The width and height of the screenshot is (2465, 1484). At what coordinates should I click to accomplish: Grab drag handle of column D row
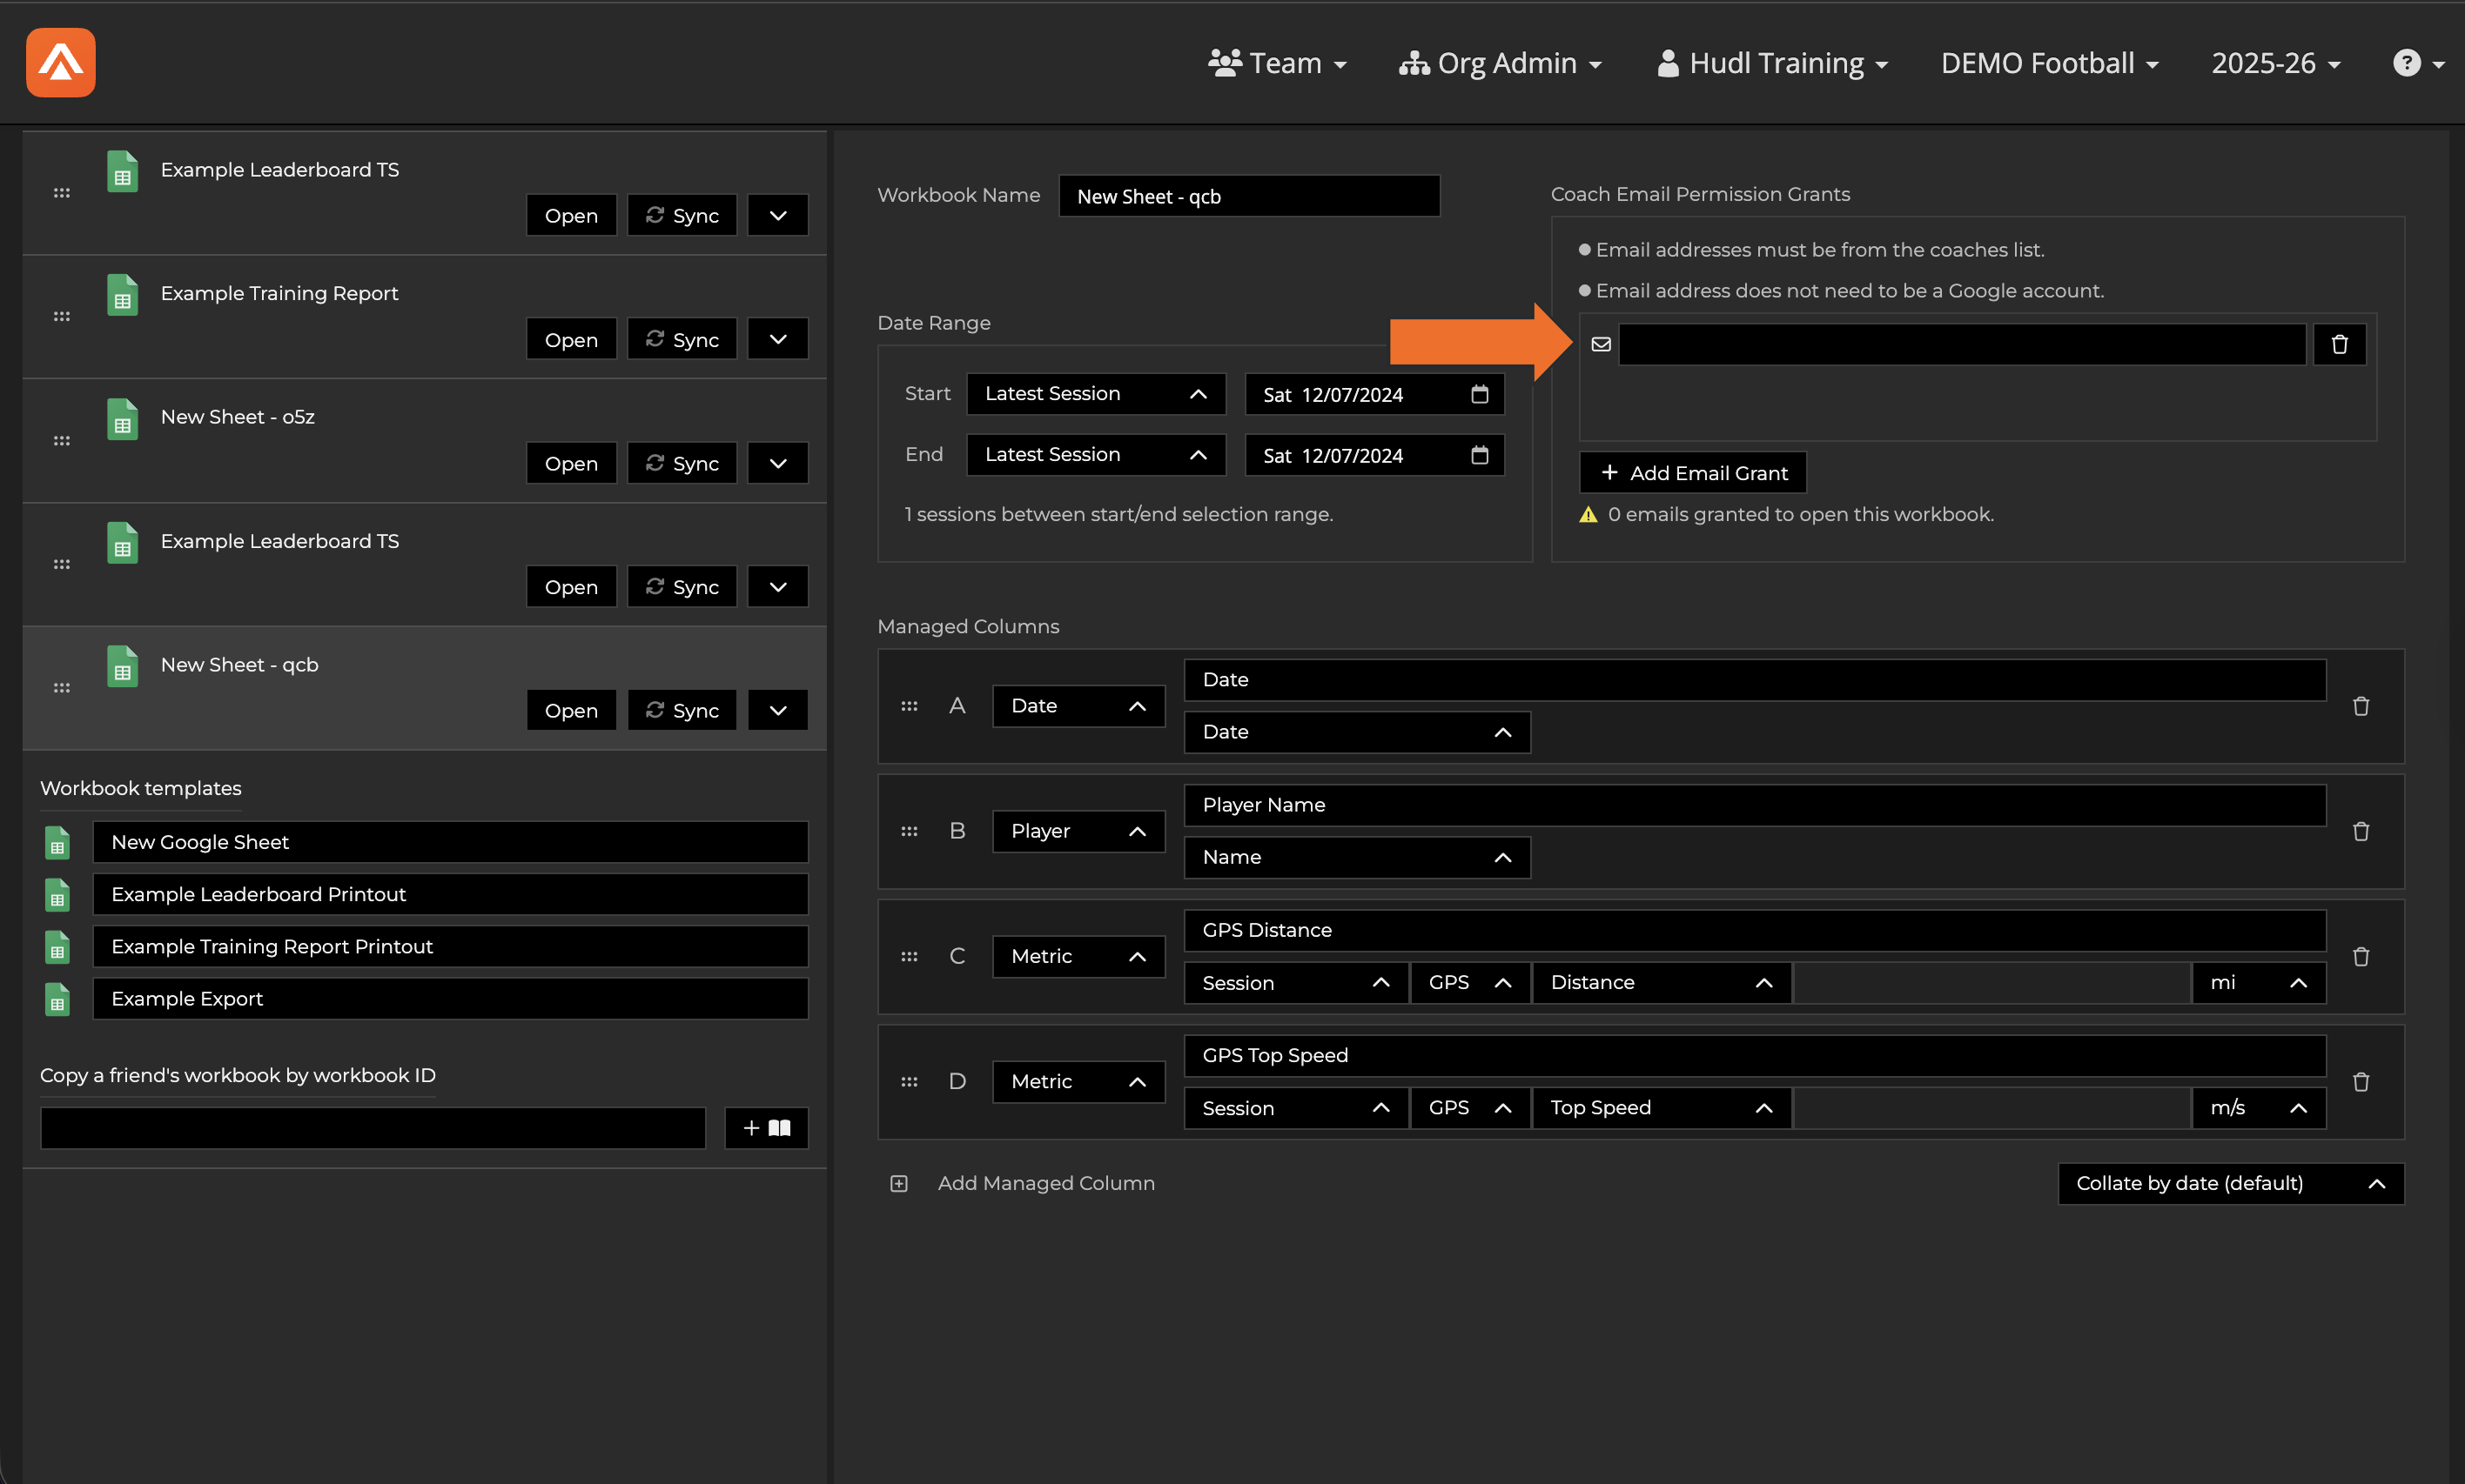coord(909,1082)
